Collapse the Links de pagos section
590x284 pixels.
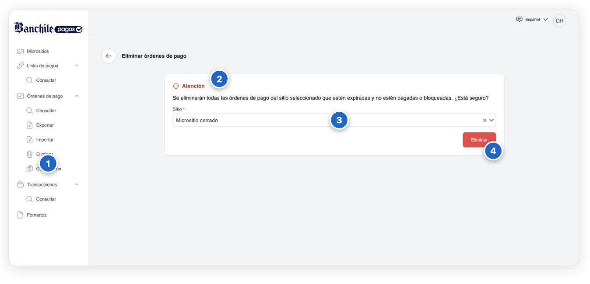click(x=77, y=66)
